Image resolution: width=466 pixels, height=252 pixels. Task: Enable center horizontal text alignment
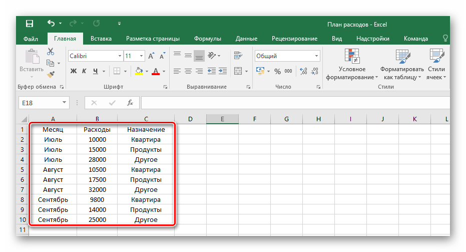click(x=188, y=71)
